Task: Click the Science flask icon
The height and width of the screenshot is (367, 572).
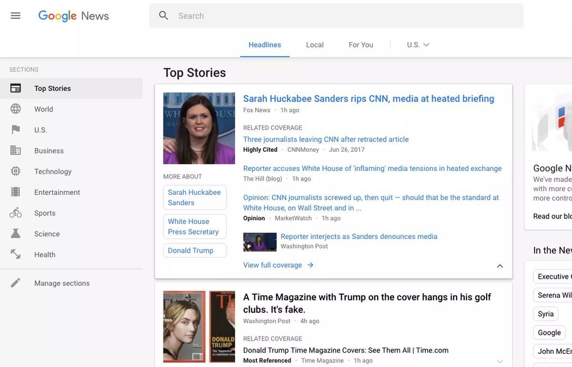Action: tap(16, 234)
